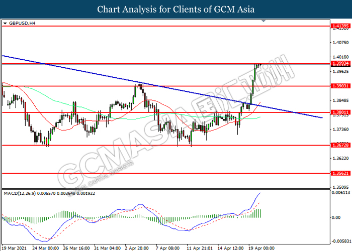Click the 0.006113 MACD scale value
Image resolution: width=352 pixels, height=251 pixels.
341,192
